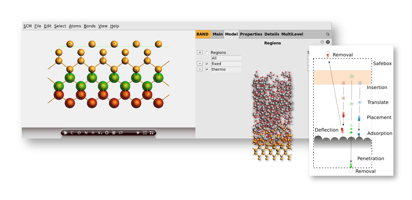This screenshot has width=412, height=200.
Task: Click the plus button to add a region
Action: click(x=200, y=52)
